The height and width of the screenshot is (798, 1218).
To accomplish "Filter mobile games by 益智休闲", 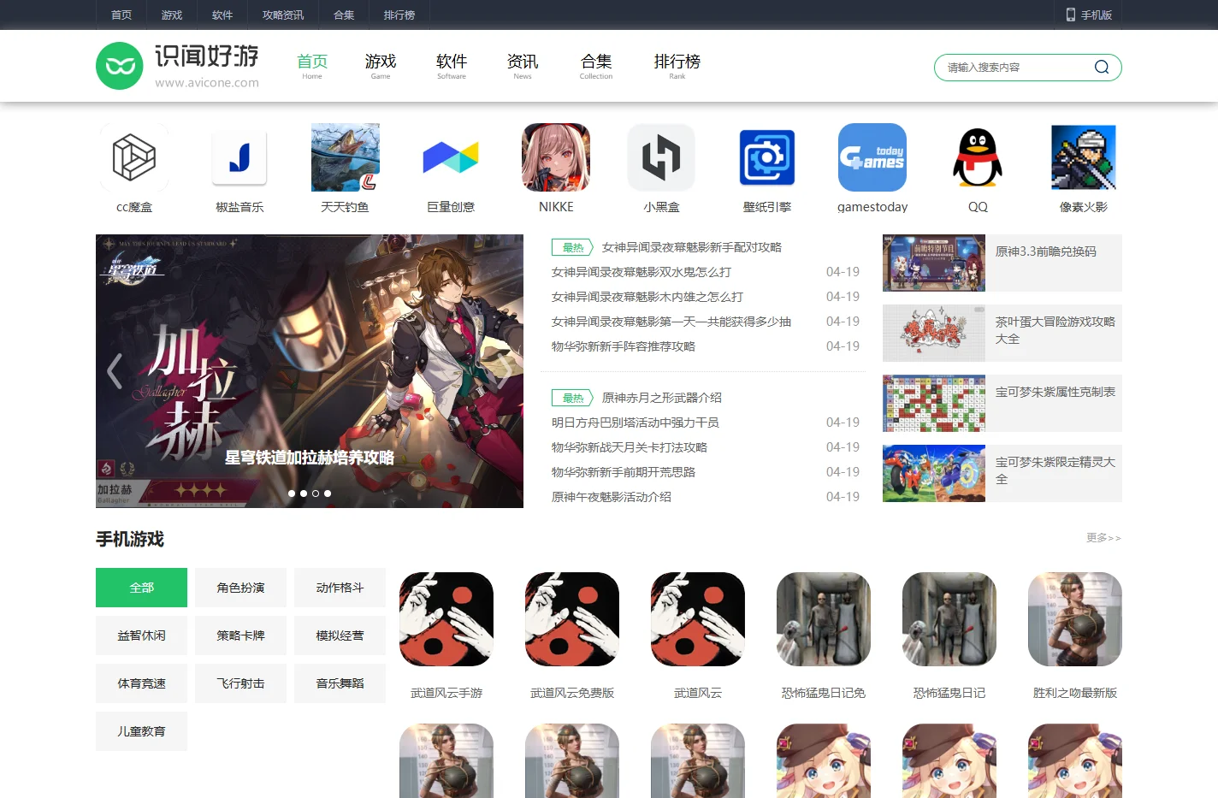I will (x=141, y=635).
